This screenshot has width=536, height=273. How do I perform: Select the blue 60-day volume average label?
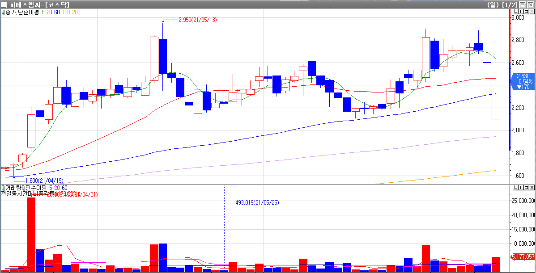pos(65,188)
